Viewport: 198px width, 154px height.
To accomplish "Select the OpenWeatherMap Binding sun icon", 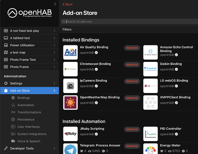I will [x=70, y=103].
